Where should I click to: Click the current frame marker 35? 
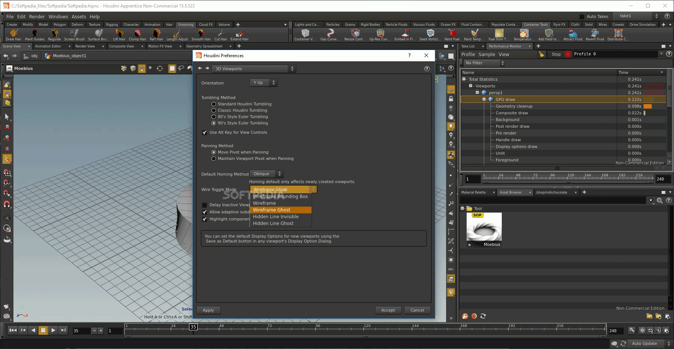[x=193, y=327]
